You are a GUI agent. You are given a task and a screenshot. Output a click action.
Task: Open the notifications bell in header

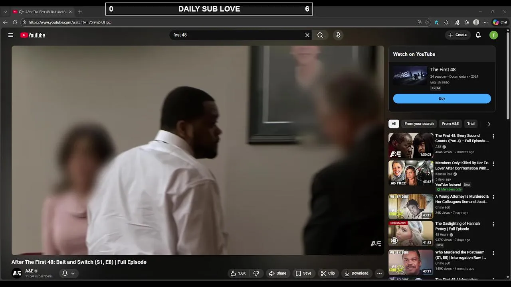pyautogui.click(x=478, y=35)
